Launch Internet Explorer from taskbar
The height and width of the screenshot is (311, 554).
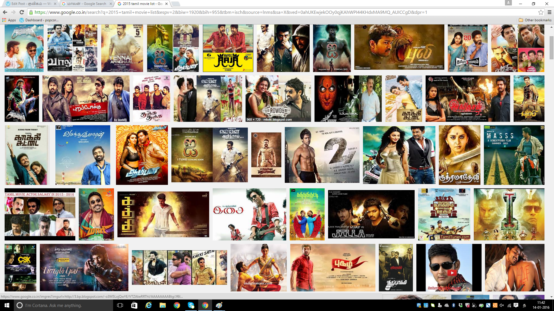149,305
